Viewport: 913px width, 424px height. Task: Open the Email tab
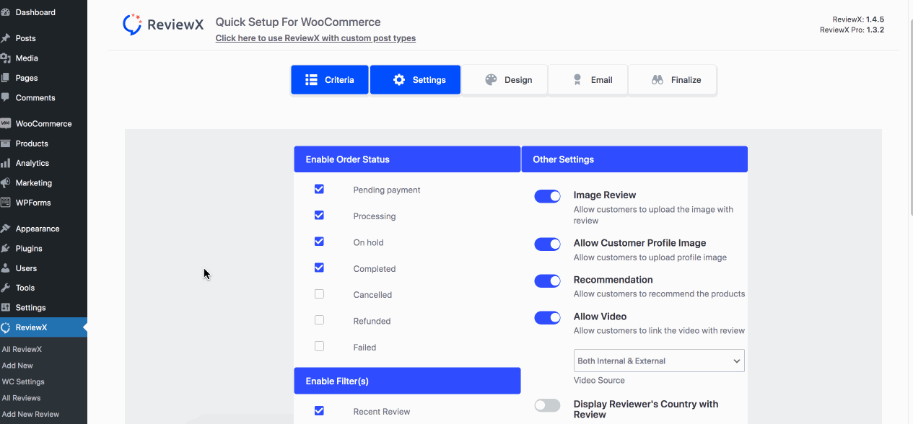point(587,80)
